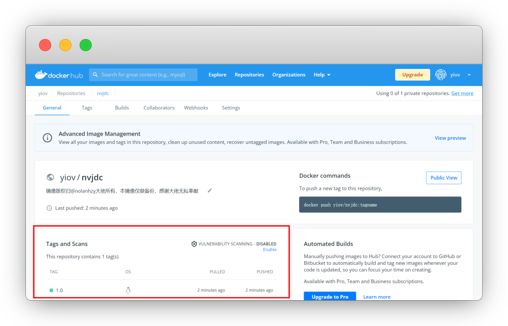Click the Get more link

tap(462, 93)
